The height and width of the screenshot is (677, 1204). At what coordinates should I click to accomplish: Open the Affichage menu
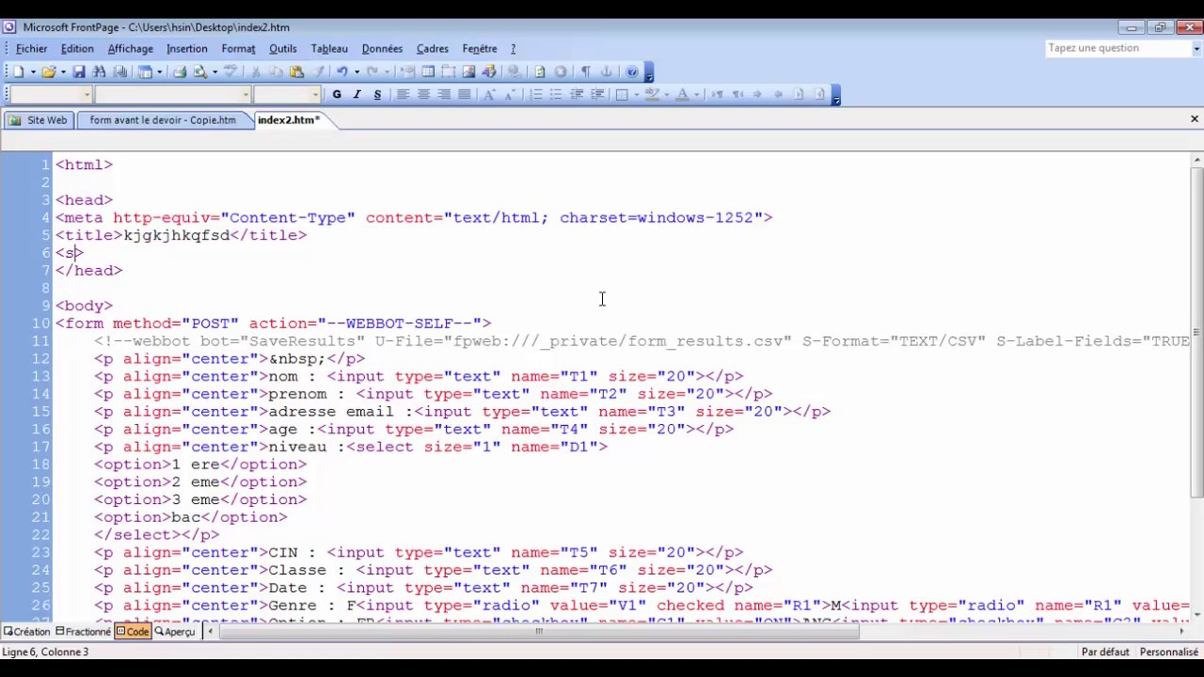(x=130, y=49)
